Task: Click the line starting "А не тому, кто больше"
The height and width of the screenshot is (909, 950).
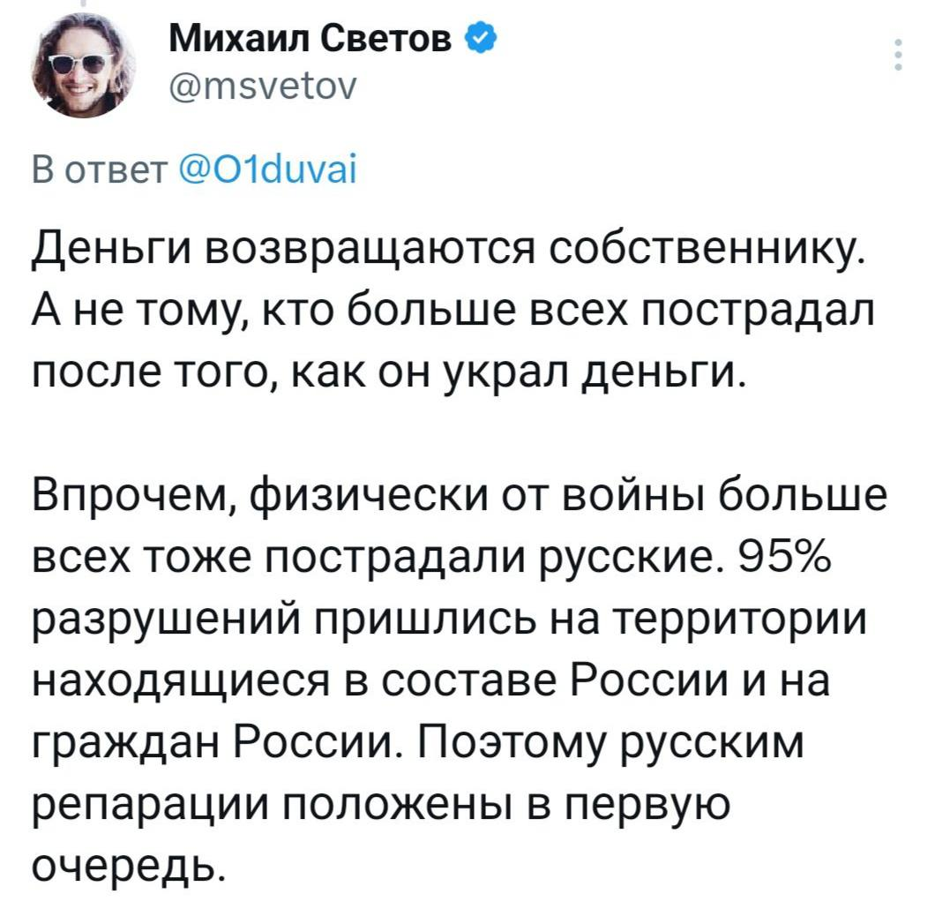Action: tap(453, 313)
